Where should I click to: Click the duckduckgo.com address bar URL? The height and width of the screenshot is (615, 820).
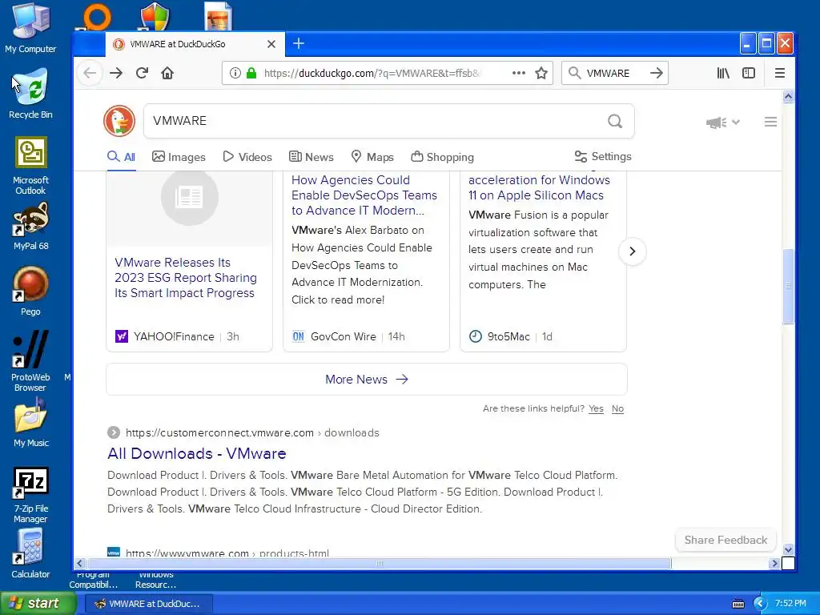click(372, 73)
